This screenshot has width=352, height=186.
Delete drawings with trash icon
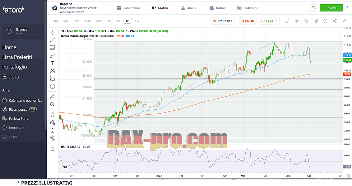pos(52,148)
